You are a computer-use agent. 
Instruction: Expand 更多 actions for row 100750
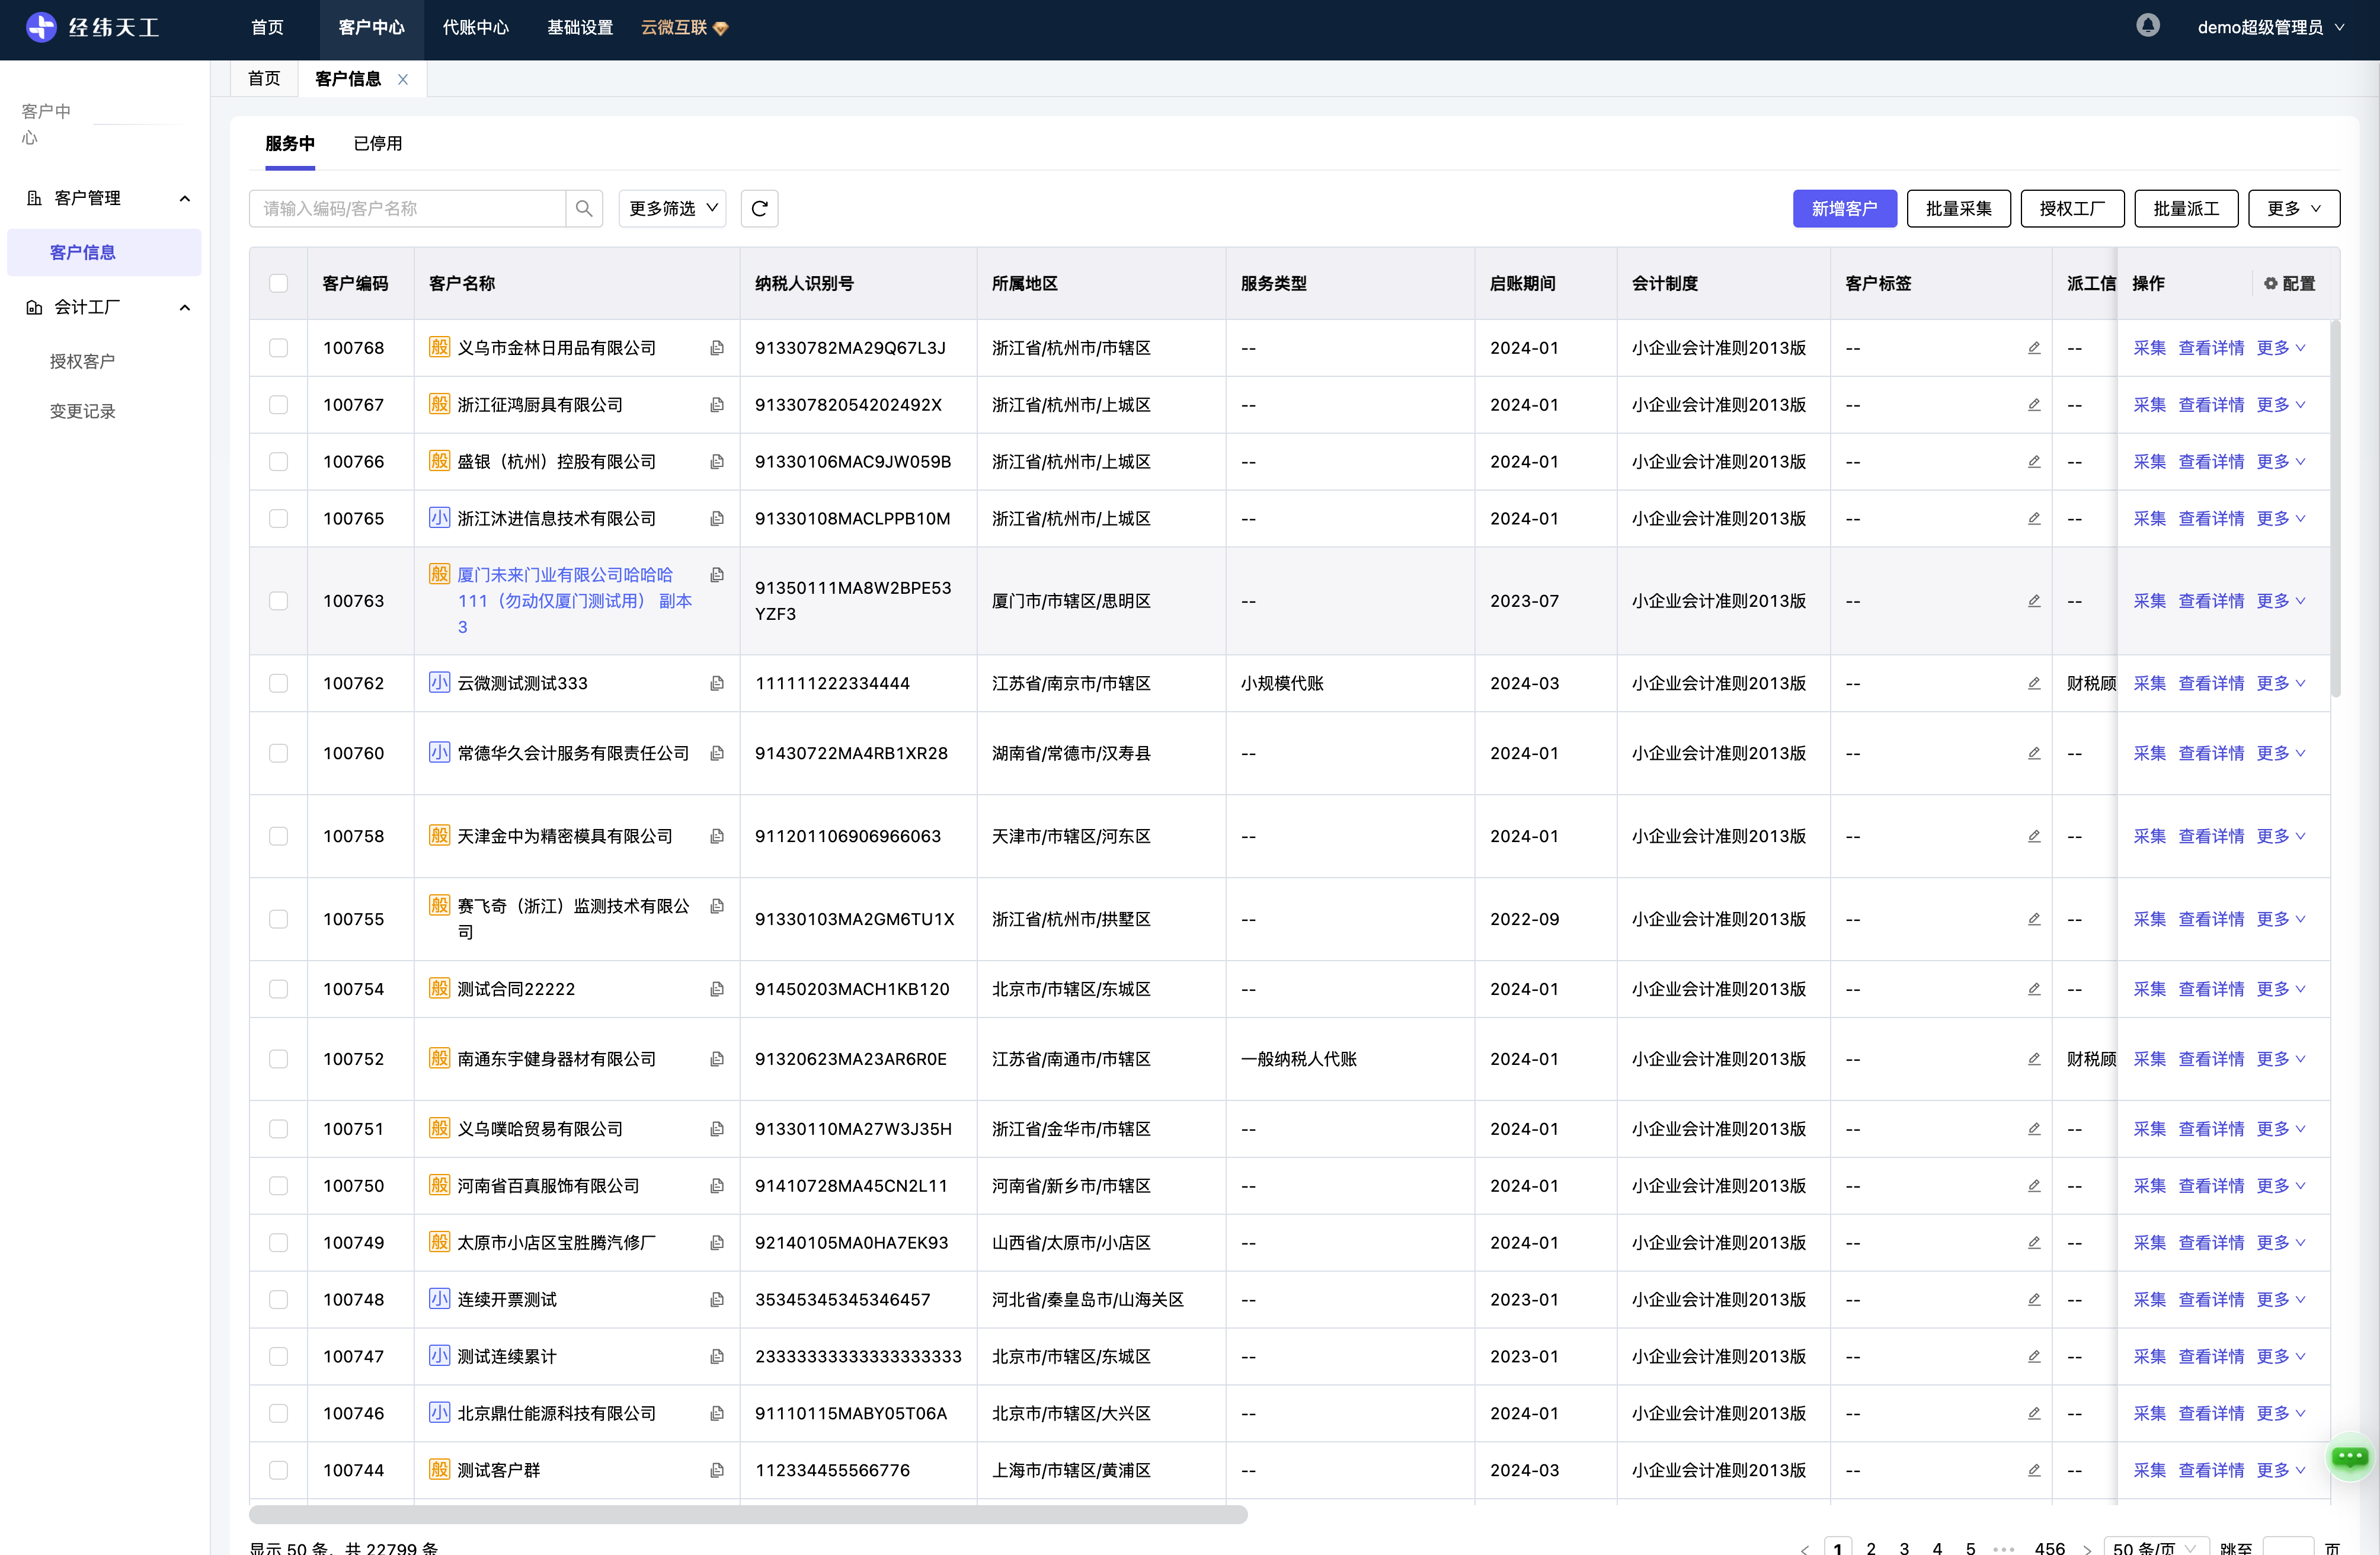(2281, 1186)
